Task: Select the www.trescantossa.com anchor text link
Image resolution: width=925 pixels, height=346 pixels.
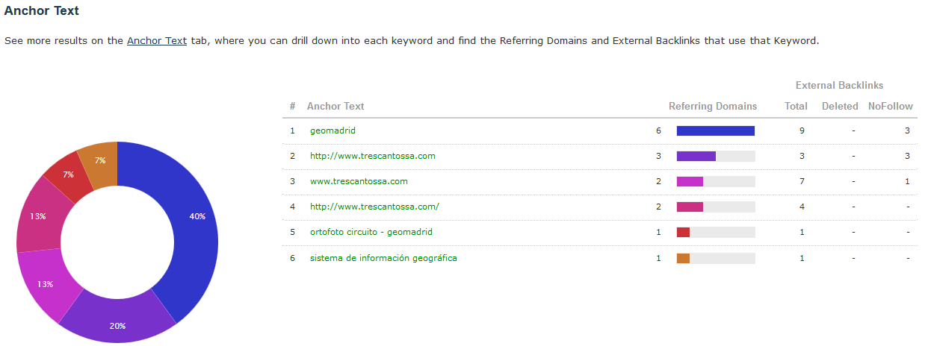Action: 359,181
